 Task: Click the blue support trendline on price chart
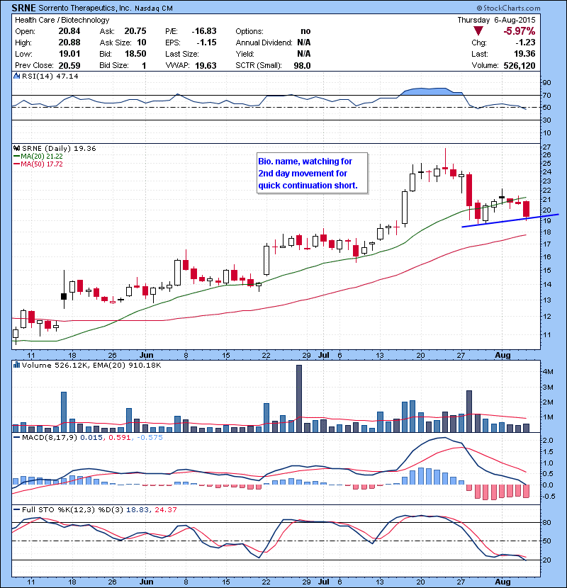click(x=510, y=220)
